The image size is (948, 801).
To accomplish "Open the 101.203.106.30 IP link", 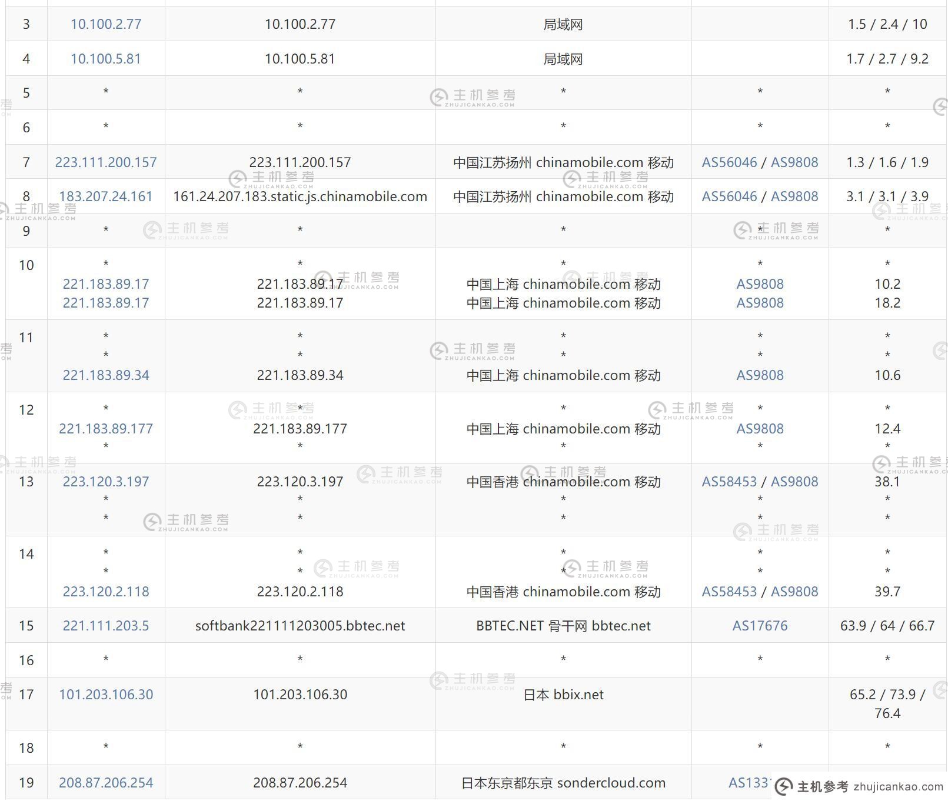I will coord(106,695).
